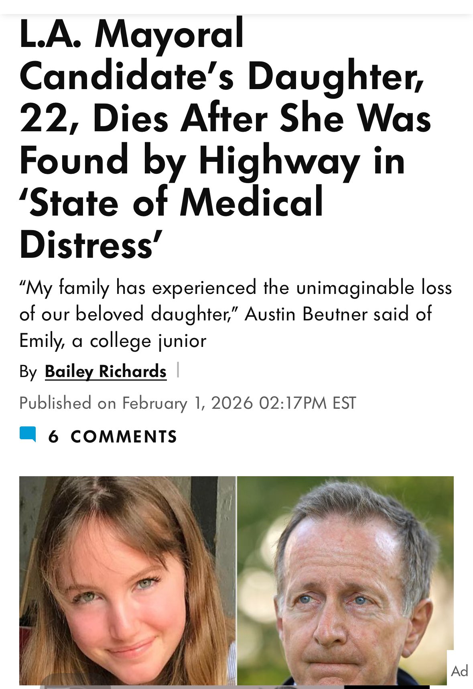Viewport: 473px width, 689px height.
Task: Click the quoted subheading starting 'My family'
Action: (x=235, y=314)
